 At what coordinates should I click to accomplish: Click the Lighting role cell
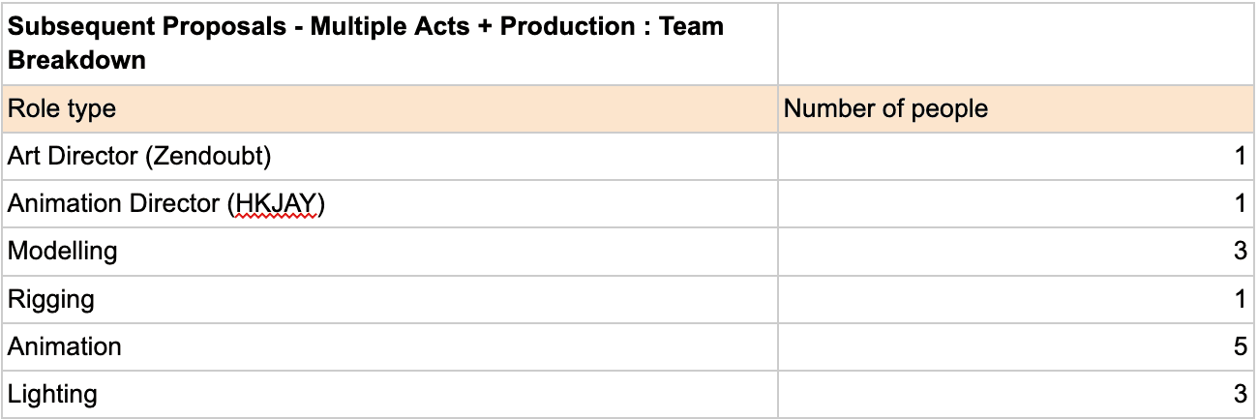[389, 394]
